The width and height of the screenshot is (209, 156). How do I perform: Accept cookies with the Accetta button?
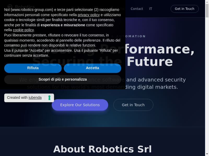pyautogui.click(x=92, y=68)
